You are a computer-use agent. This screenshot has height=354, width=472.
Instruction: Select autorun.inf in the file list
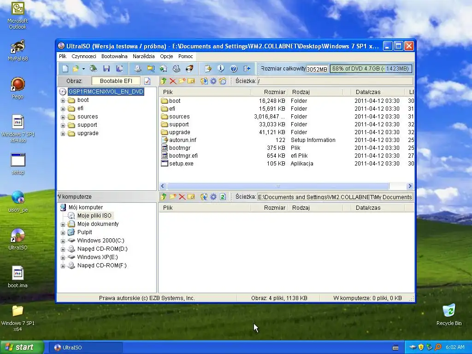tap(183, 140)
